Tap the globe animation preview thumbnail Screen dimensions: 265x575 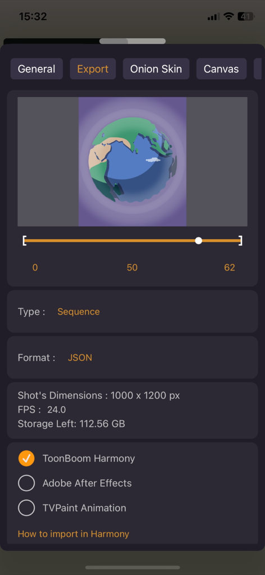point(132,162)
